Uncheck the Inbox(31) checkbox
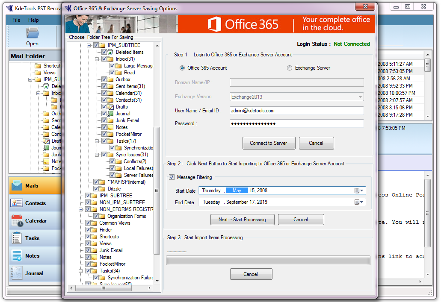This screenshot has height=302, width=441. pyautogui.click(x=104, y=59)
